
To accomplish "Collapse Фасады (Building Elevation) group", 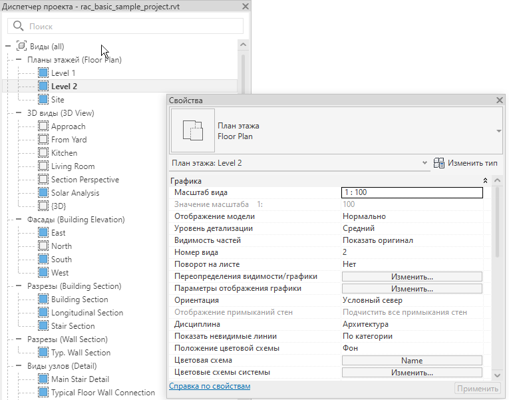I will pos(19,219).
